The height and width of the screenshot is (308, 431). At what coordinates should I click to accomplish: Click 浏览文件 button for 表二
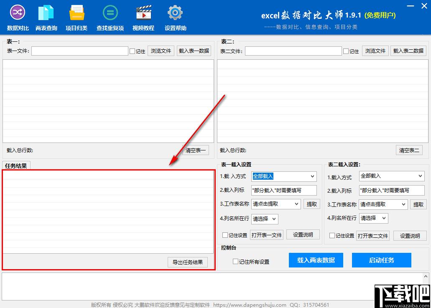pyautogui.click(x=375, y=51)
